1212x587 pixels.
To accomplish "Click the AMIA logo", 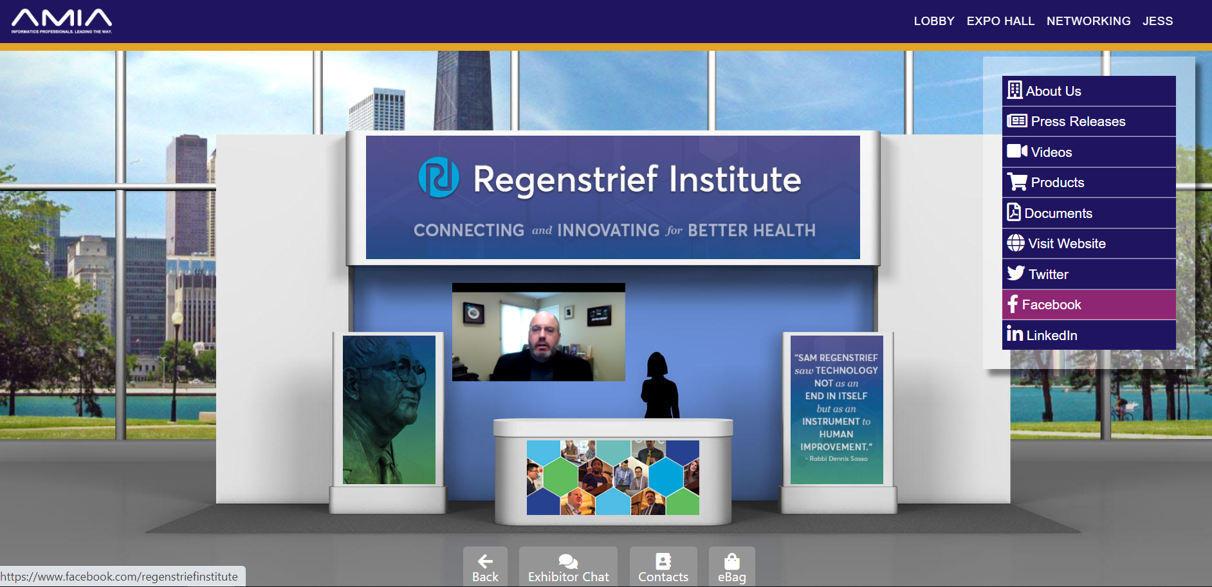I will [x=62, y=21].
